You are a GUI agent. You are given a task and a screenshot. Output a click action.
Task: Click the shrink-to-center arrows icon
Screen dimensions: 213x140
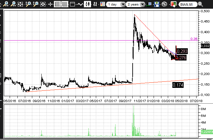click(x=43, y=4)
